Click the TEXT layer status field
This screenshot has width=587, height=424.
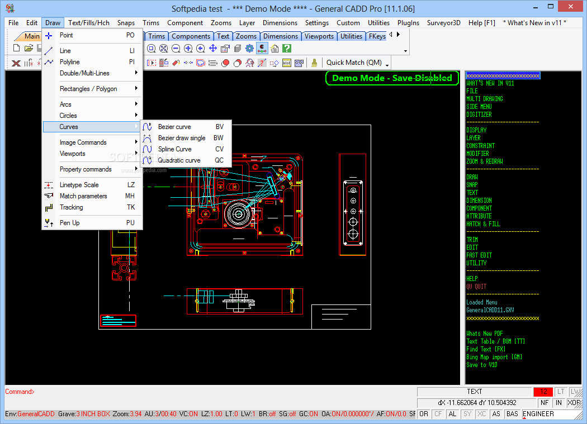[474, 392]
